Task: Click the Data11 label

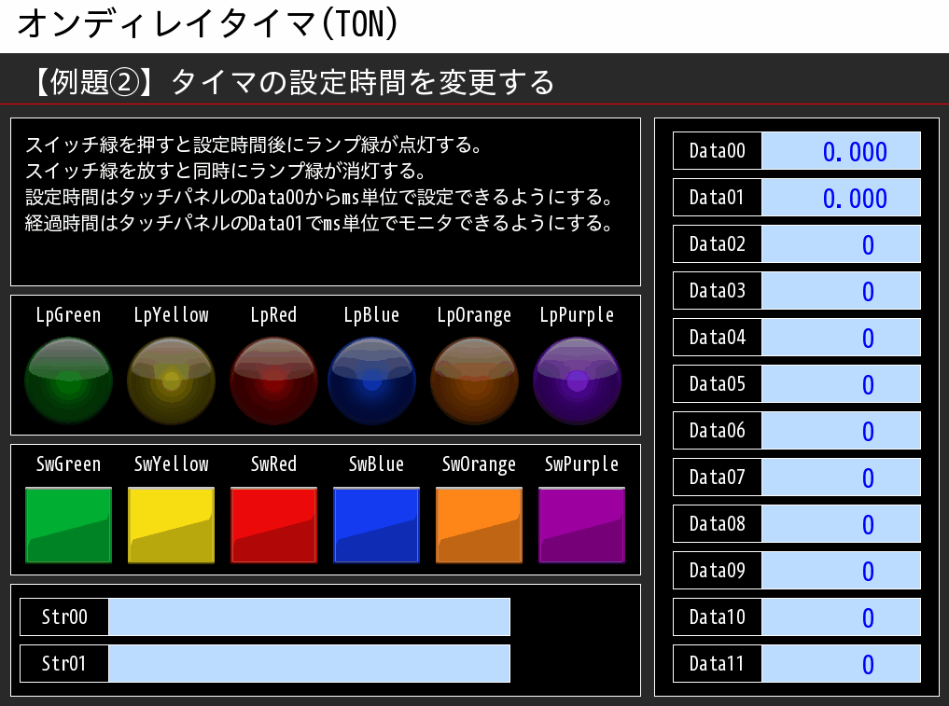Action: tap(718, 664)
